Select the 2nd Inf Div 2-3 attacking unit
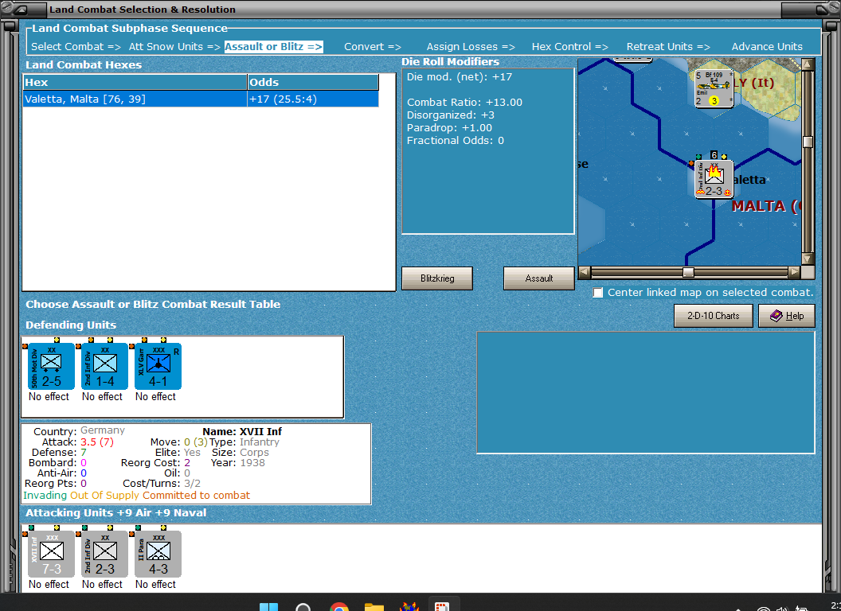The width and height of the screenshot is (841, 611). click(x=104, y=555)
